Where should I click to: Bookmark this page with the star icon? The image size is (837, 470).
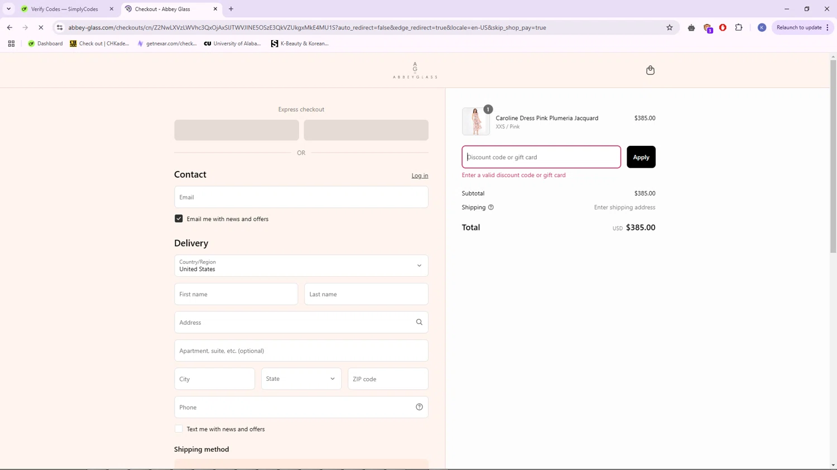[x=670, y=27]
